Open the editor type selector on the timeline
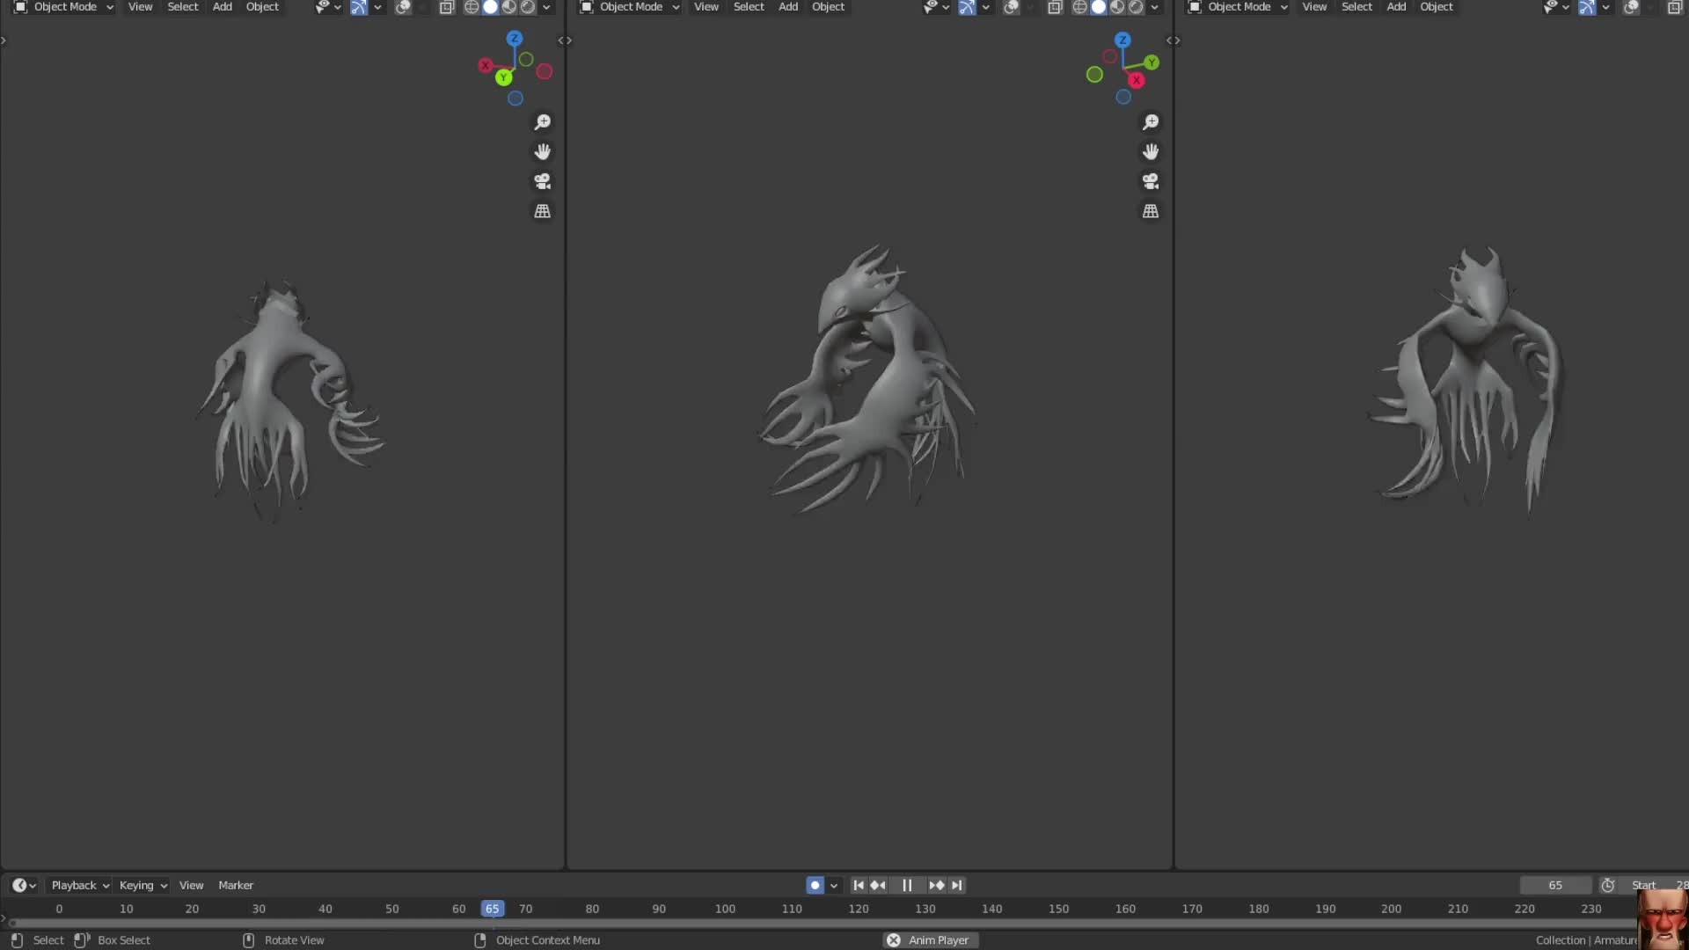This screenshot has width=1689, height=950. tap(19, 885)
